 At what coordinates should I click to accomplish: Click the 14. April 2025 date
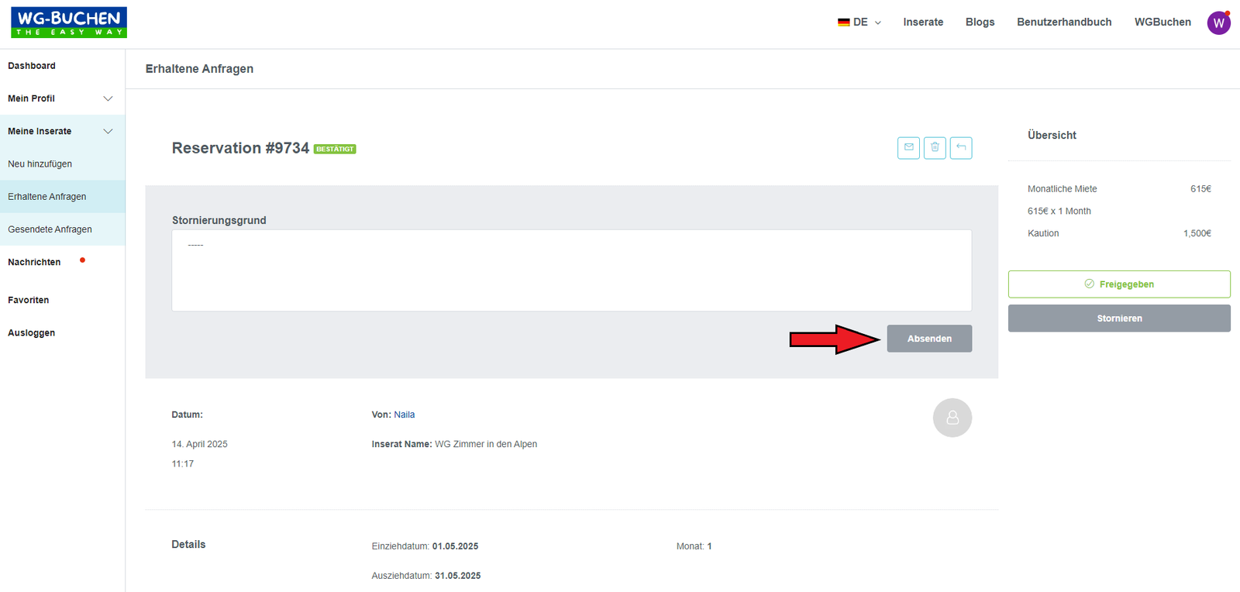coord(199,444)
